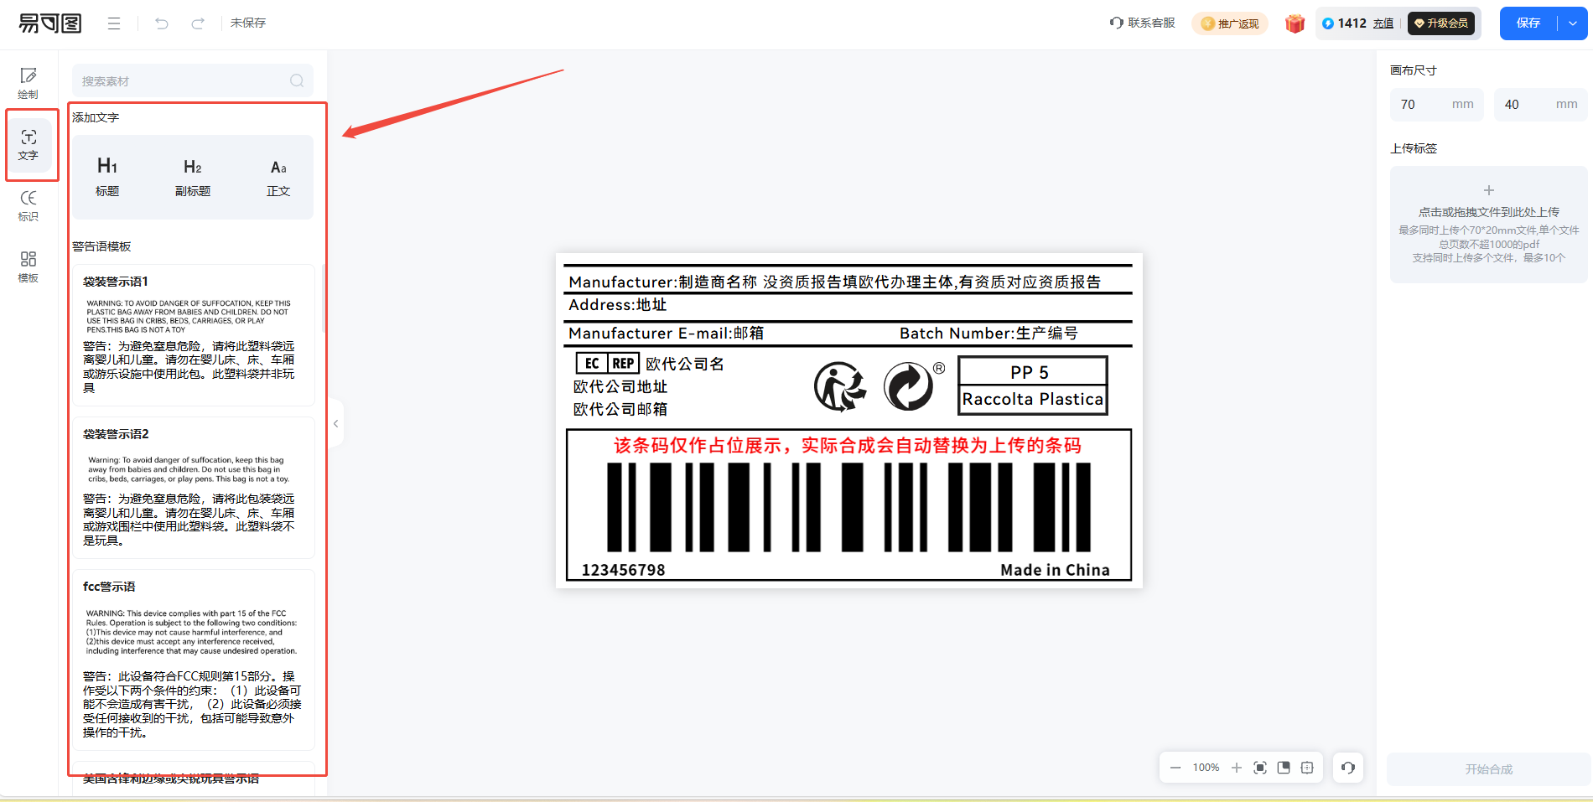Select 'Raccolta Plastica' text
This screenshot has width=1593, height=802.
click(x=1033, y=399)
